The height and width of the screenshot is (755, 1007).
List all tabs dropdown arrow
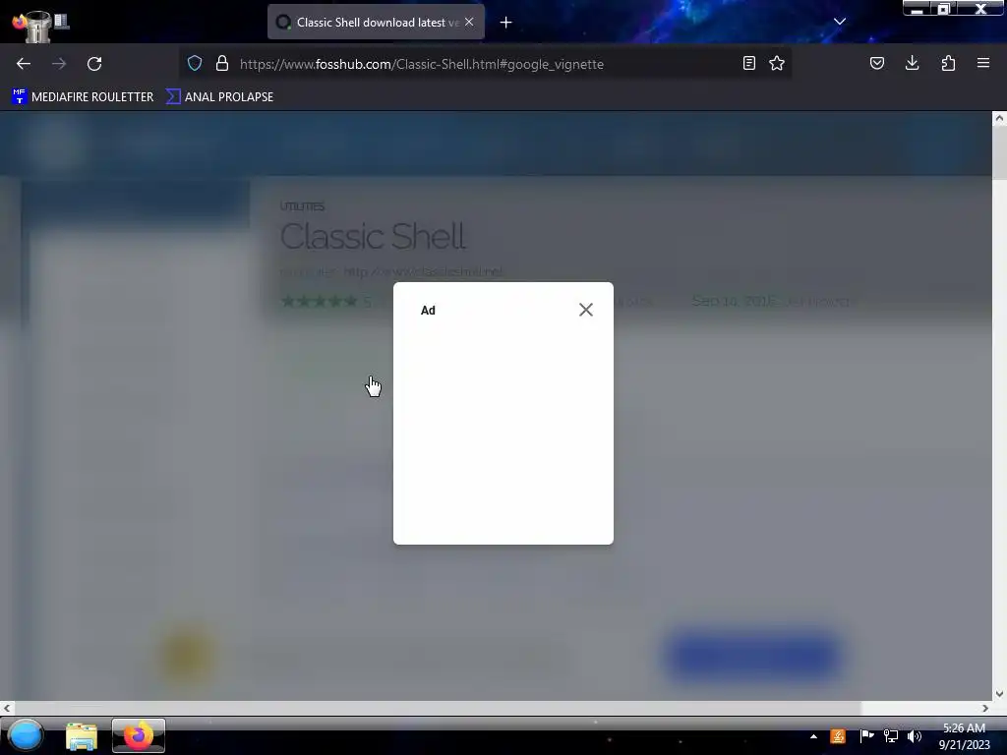(x=840, y=22)
